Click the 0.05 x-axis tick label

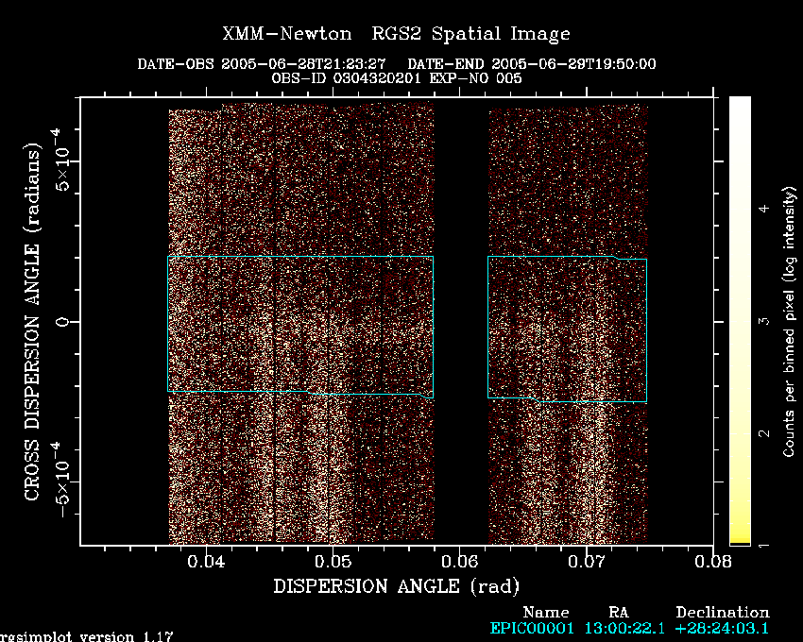tap(333, 562)
